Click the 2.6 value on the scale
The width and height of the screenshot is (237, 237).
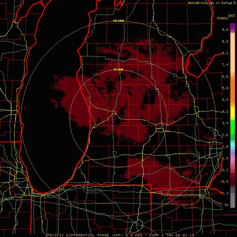225,135
